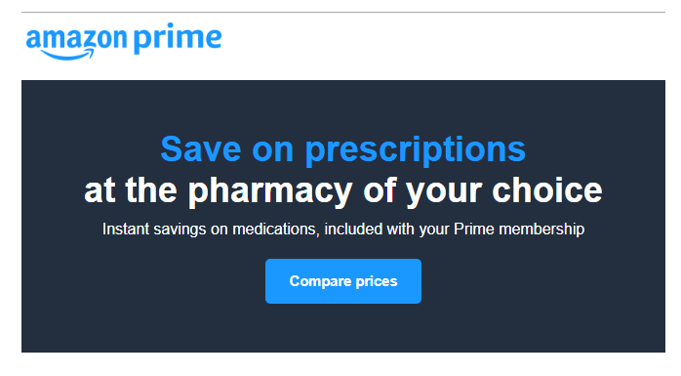Click the word "Save" in blue headline
This screenshot has height=376, width=681.
[x=201, y=148]
